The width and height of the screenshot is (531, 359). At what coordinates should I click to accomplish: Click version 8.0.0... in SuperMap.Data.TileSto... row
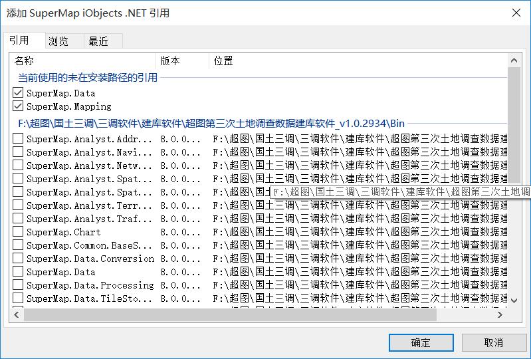click(180, 299)
